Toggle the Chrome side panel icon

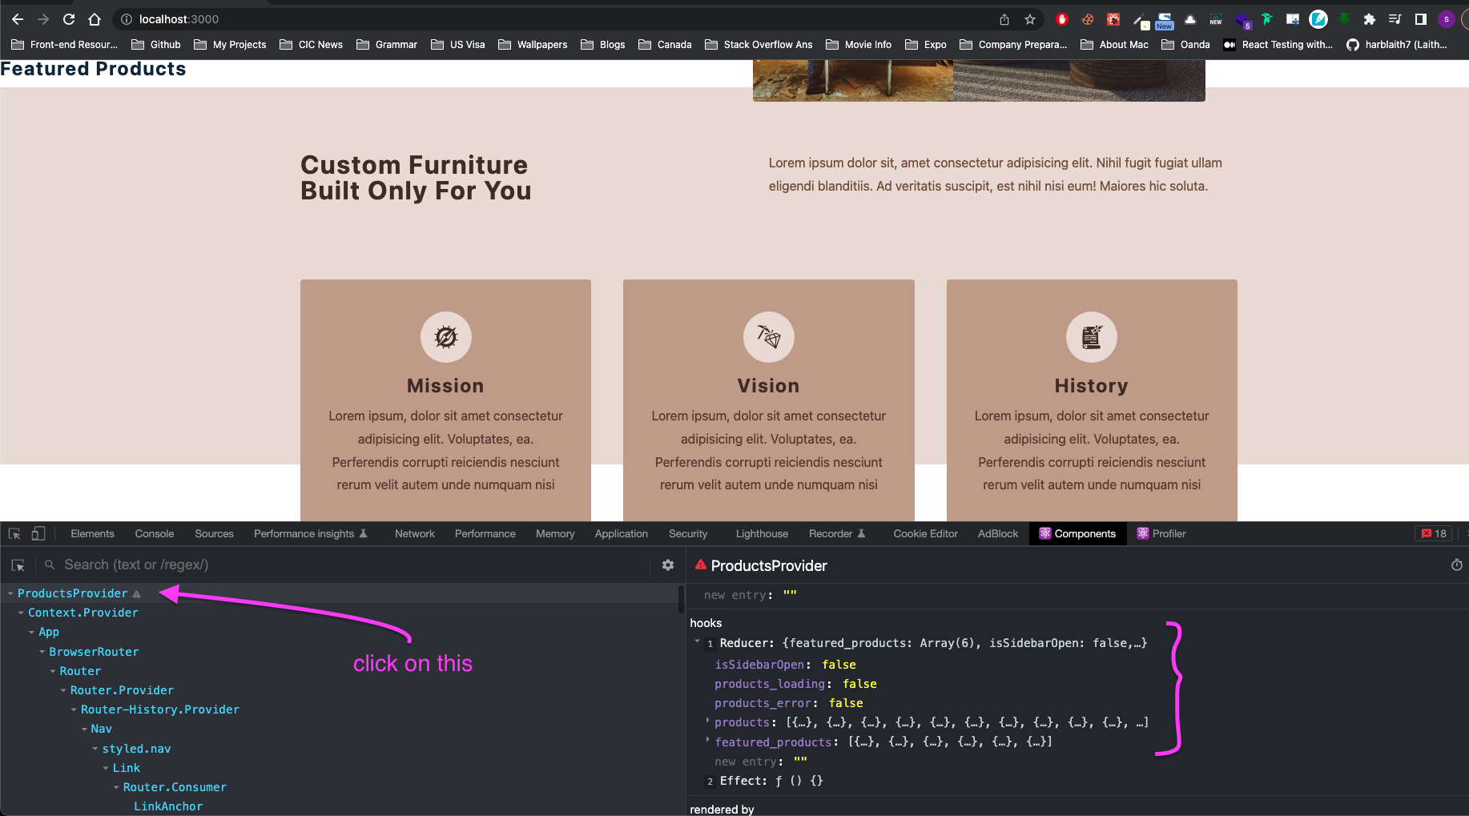point(1420,19)
